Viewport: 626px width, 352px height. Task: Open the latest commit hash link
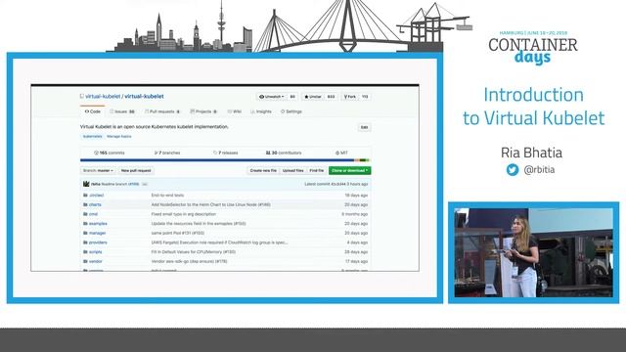[338, 184]
